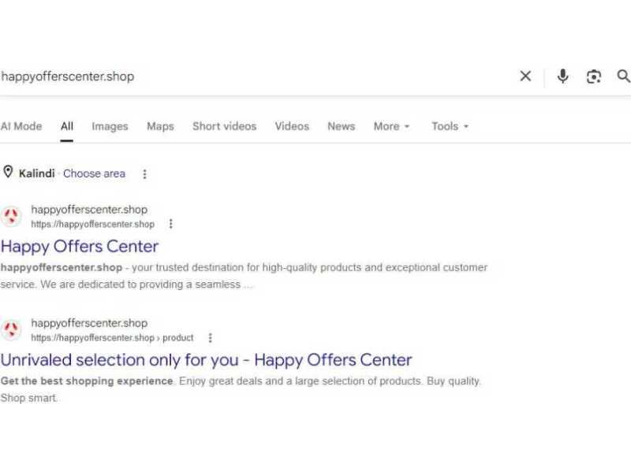
Task: Switch to News tab
Action: (x=341, y=126)
